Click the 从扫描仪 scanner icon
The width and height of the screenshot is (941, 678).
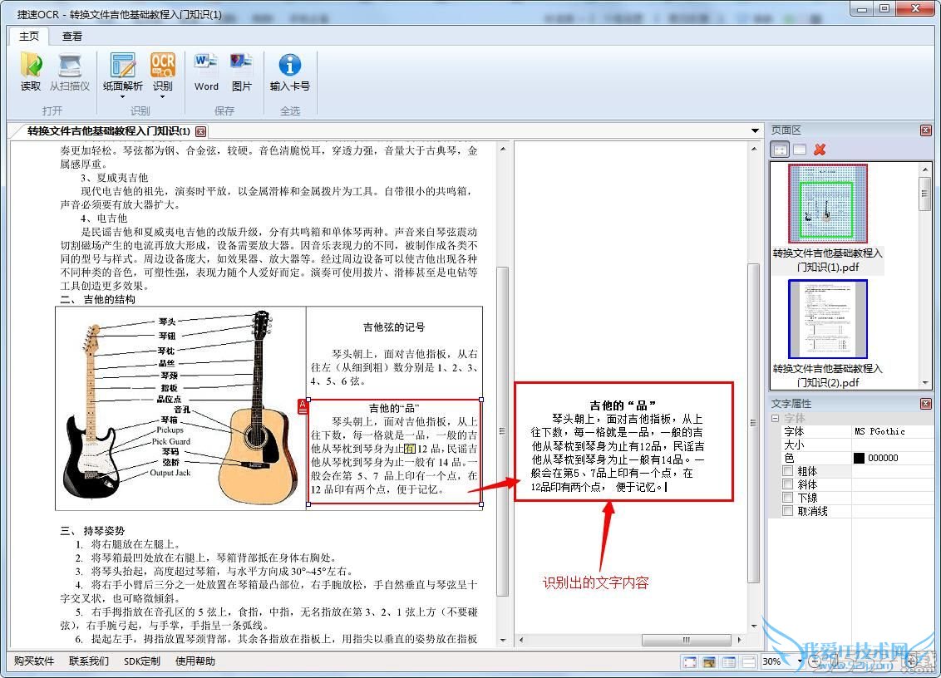[69, 66]
